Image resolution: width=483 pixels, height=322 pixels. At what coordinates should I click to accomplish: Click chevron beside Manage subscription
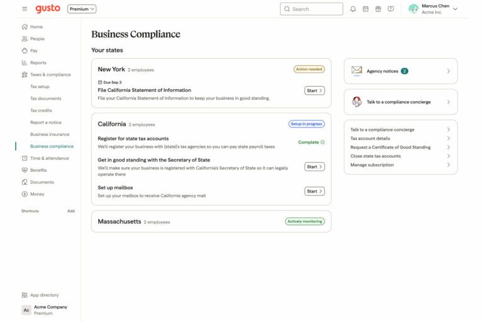click(x=448, y=165)
